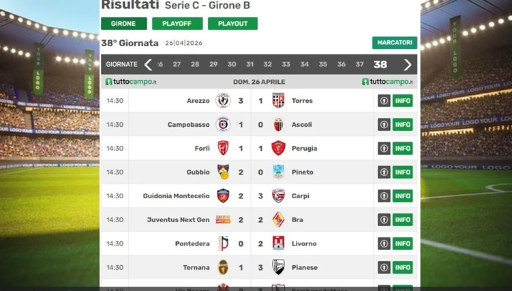The width and height of the screenshot is (512, 291).
Task: Open INFO for Juventus Next Gen vs Bra
Action: click(402, 220)
